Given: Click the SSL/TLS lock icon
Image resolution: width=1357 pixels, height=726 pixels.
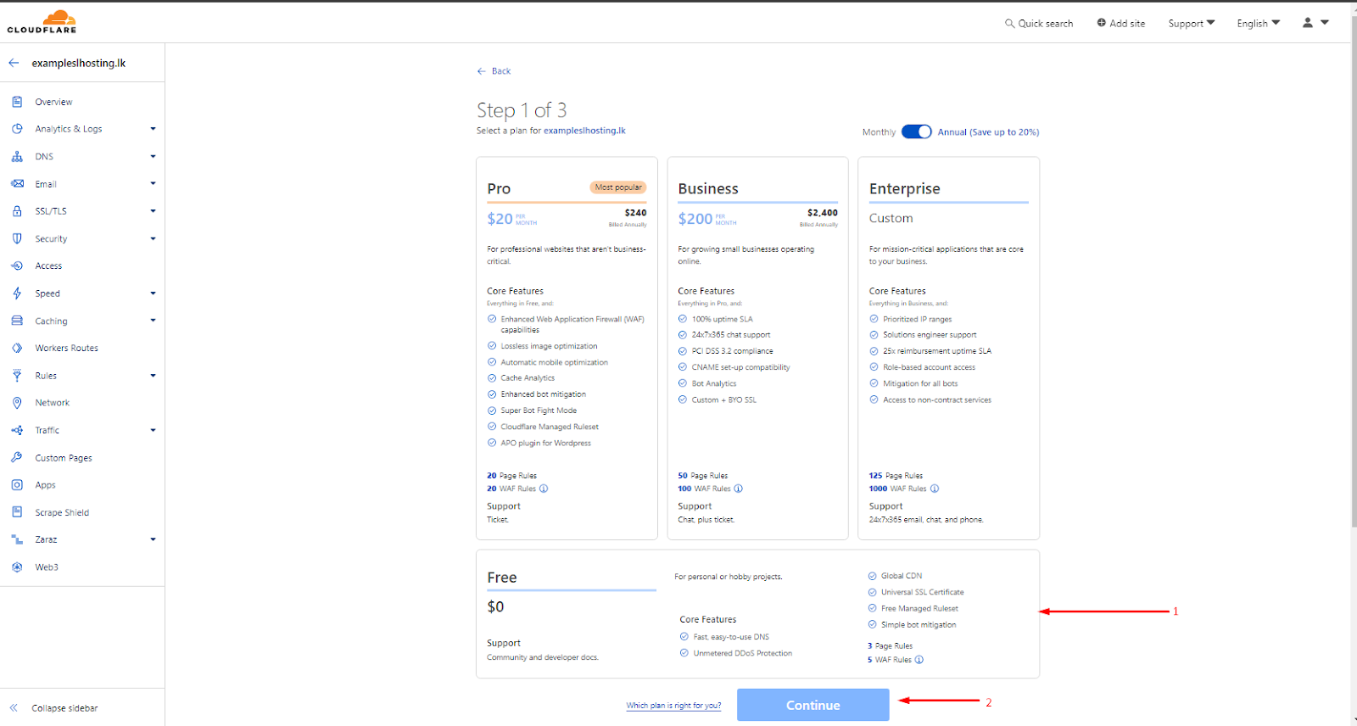Looking at the screenshot, I should (17, 211).
